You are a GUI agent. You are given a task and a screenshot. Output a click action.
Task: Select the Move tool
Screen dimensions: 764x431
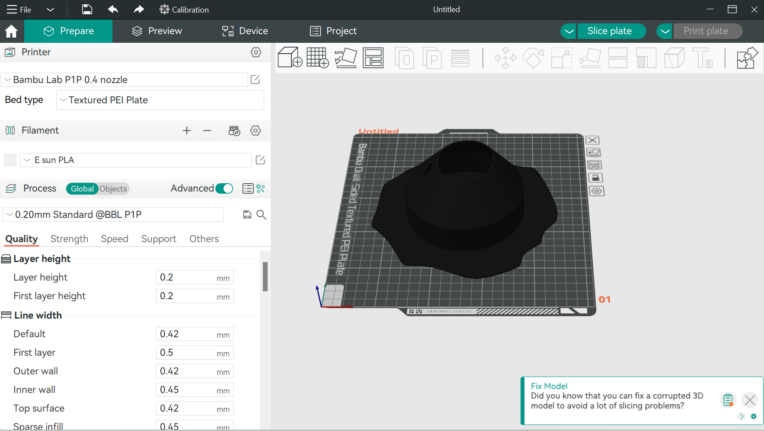(x=505, y=57)
